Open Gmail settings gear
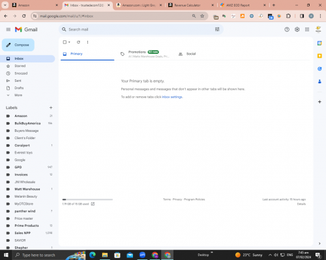The width and height of the screenshot is (326, 260). [x=297, y=29]
